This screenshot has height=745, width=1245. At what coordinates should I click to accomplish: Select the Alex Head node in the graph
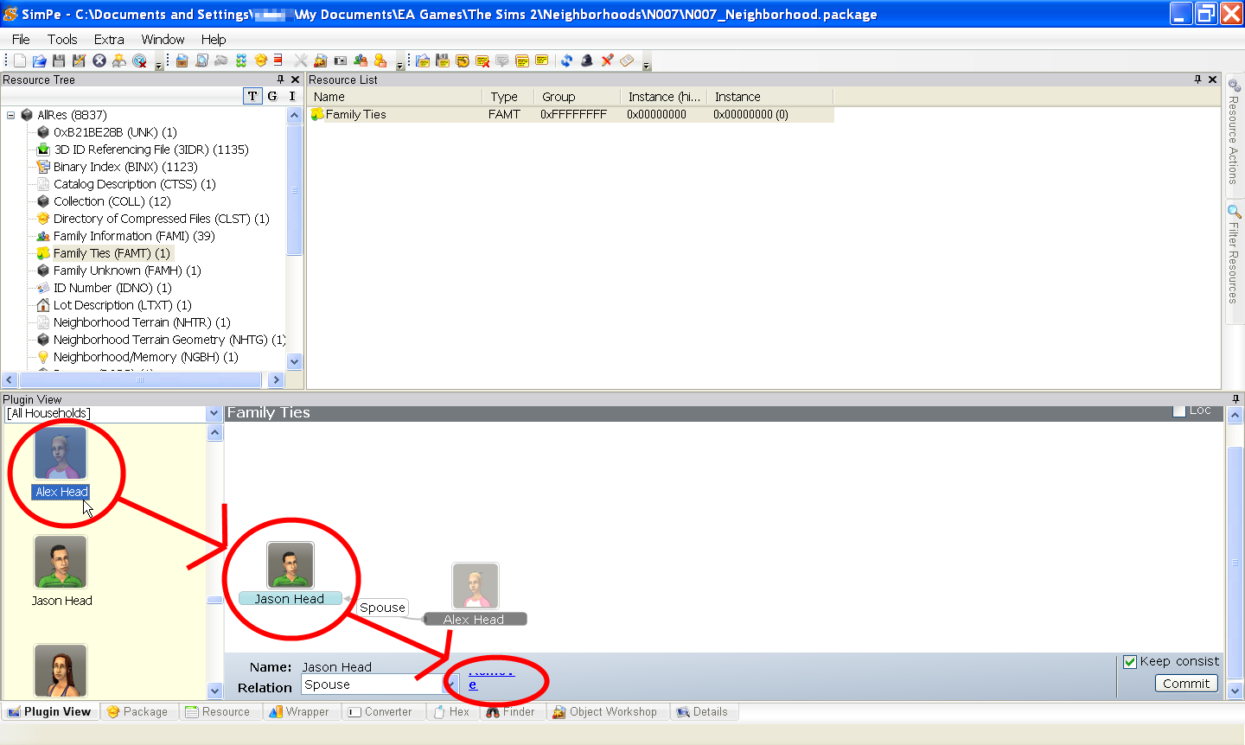pos(475,595)
